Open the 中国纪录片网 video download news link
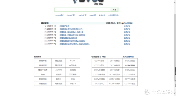The width and height of the screenshot is (176, 96). (72, 35)
